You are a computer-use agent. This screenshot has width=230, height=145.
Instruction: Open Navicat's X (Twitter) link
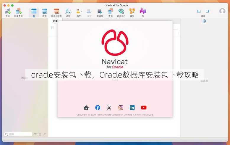109,108
